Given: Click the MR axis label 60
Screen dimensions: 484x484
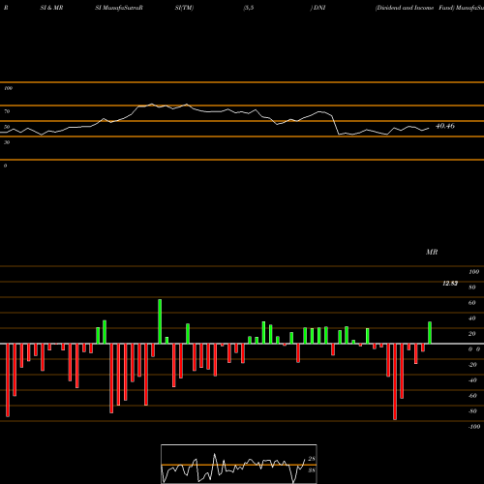Looking at the screenshot, I should (472, 303).
